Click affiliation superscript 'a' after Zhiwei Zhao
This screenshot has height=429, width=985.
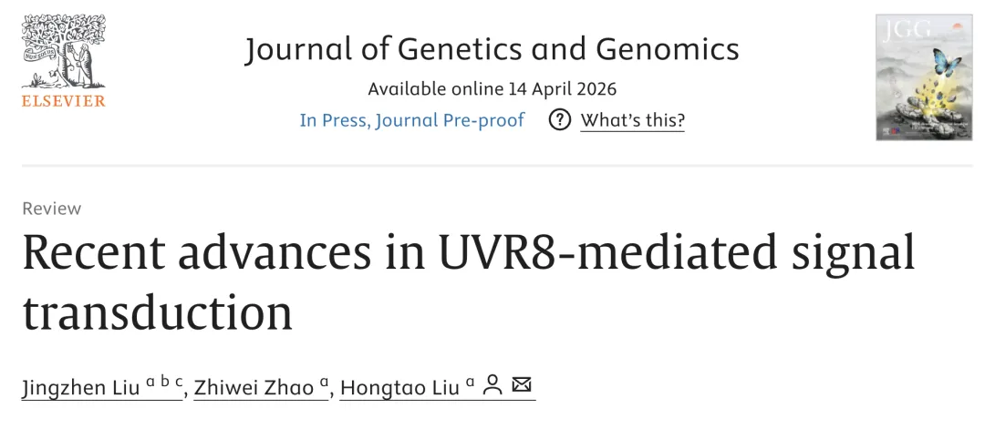click(x=324, y=382)
